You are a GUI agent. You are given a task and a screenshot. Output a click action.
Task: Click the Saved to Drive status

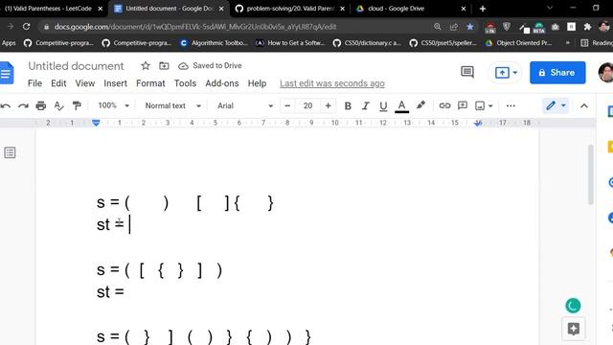[x=210, y=66]
